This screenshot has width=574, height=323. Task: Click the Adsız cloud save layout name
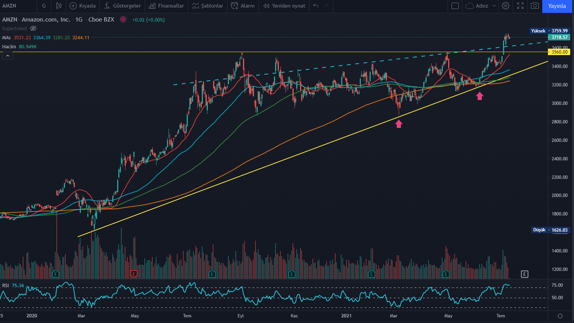point(477,6)
